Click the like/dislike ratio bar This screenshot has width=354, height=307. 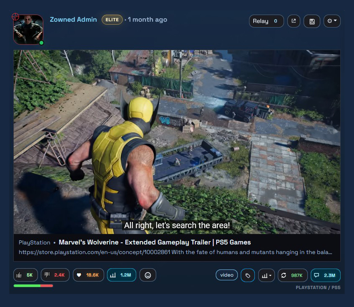click(x=33, y=286)
